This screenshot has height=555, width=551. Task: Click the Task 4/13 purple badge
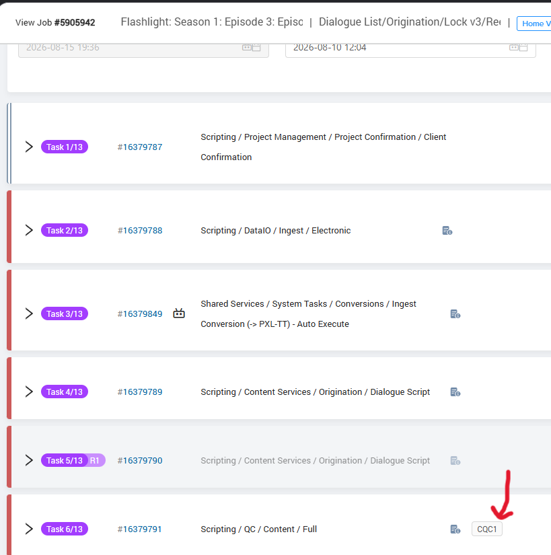65,392
